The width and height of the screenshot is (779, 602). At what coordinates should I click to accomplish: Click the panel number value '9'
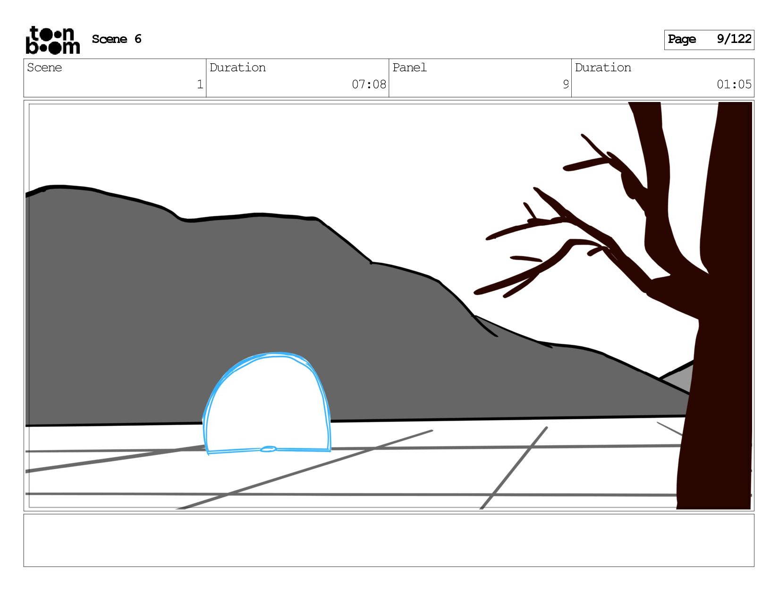(566, 85)
